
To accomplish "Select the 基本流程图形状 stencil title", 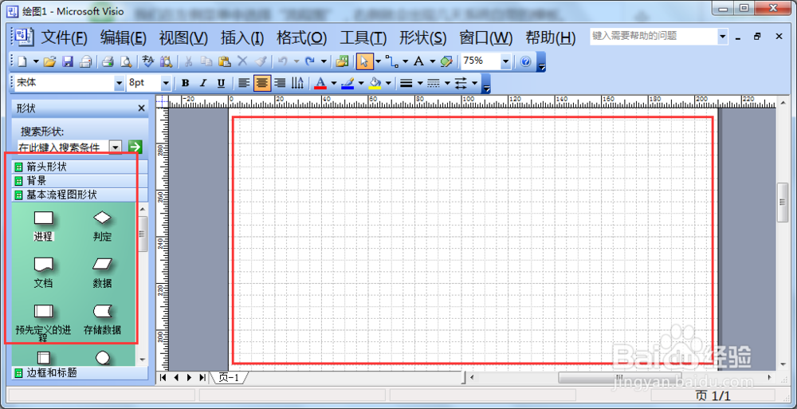I will tap(80, 195).
